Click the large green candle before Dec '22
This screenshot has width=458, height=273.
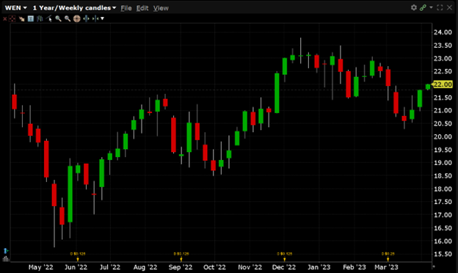(x=277, y=93)
